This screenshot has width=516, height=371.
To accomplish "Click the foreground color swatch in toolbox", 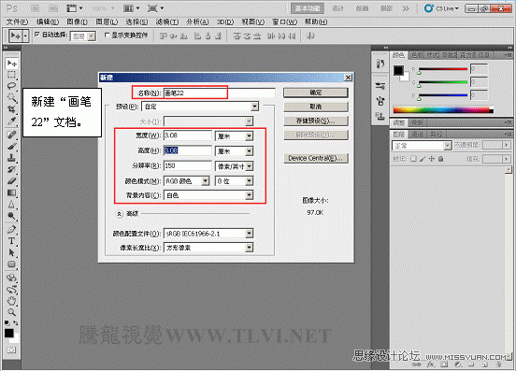I will [9, 333].
